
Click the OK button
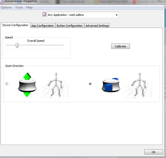click(x=154, y=152)
